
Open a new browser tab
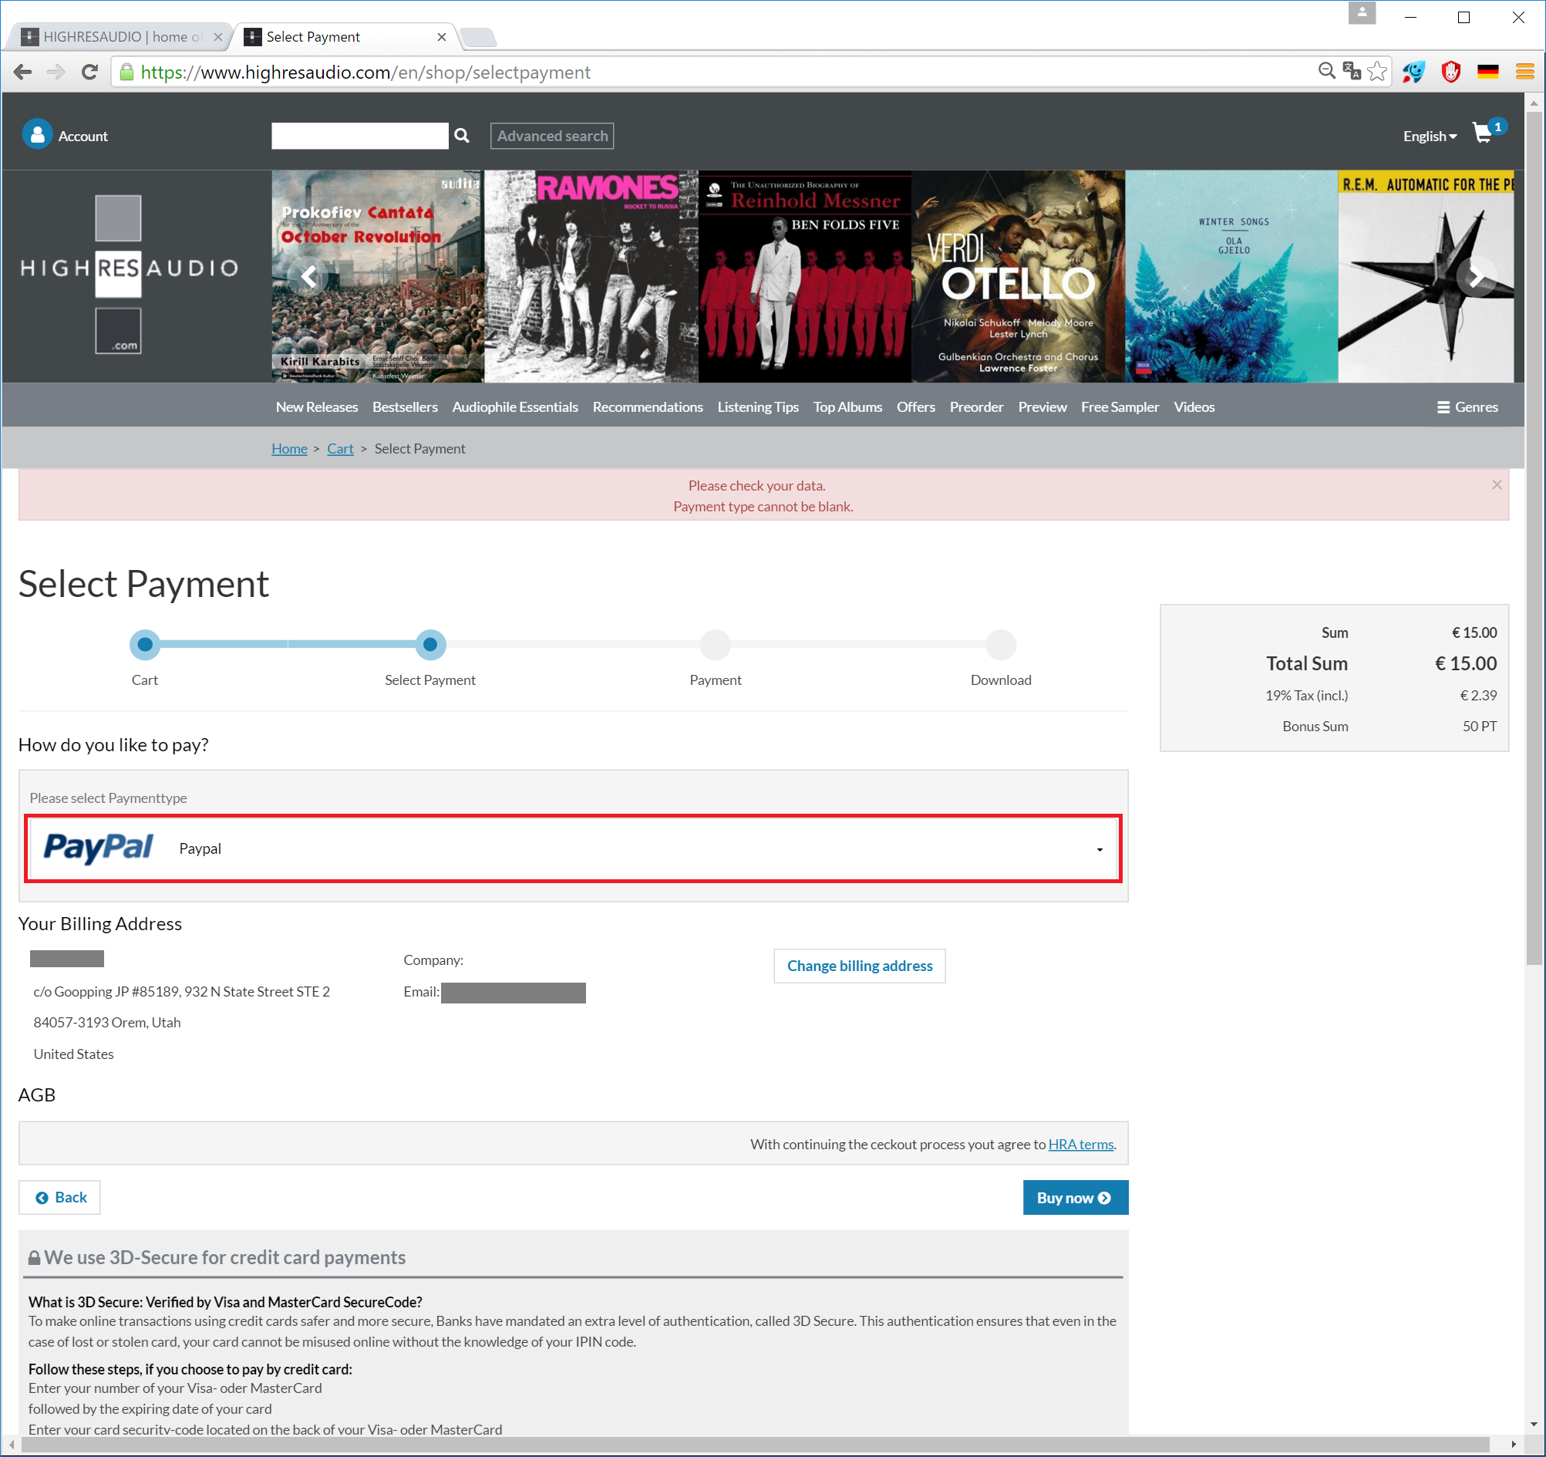(x=477, y=36)
